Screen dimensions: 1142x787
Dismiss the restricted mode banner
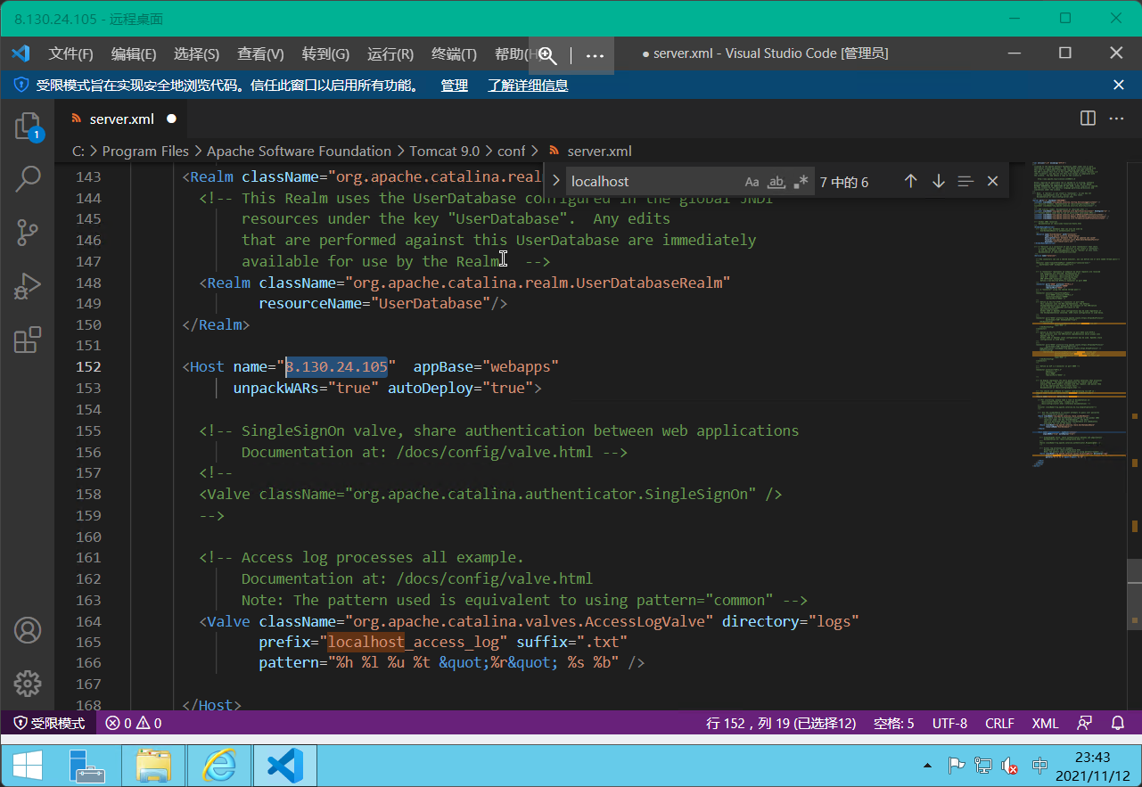click(1119, 86)
